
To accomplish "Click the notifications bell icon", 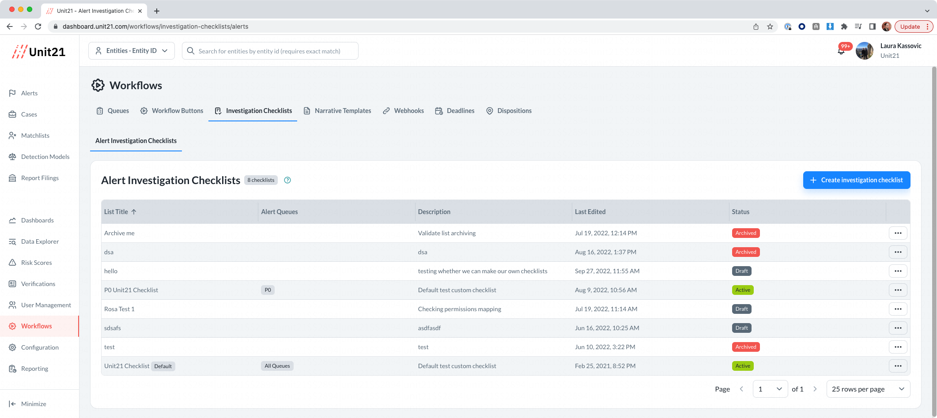I will click(x=841, y=51).
